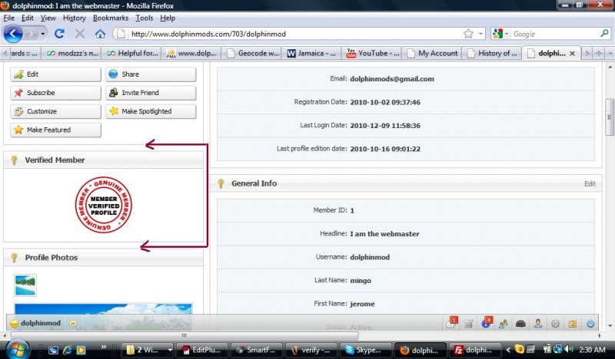Reload the page with the refresh icon
Screen dimensions: 615x359
59,34
